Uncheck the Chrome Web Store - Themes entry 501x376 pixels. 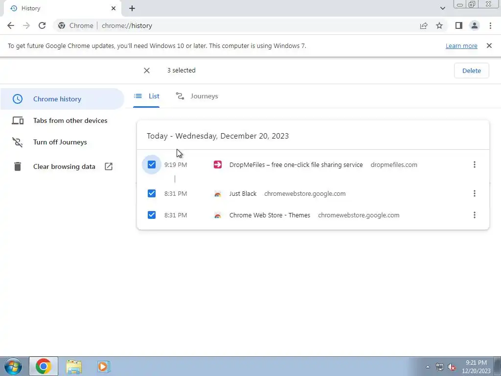pyautogui.click(x=152, y=215)
